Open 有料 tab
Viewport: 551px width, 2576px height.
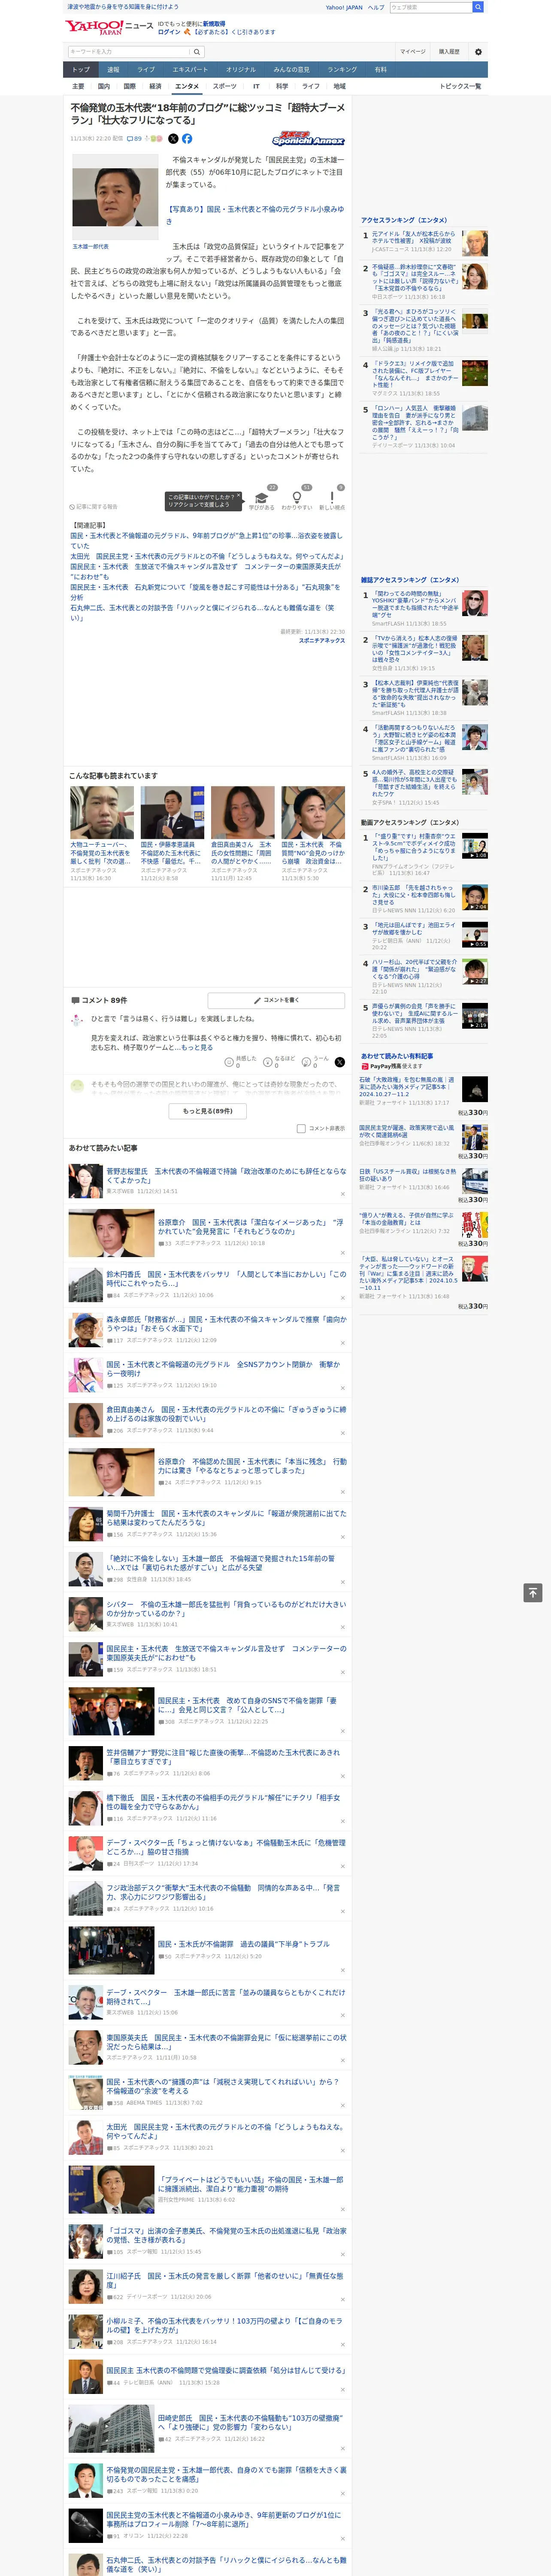point(380,70)
